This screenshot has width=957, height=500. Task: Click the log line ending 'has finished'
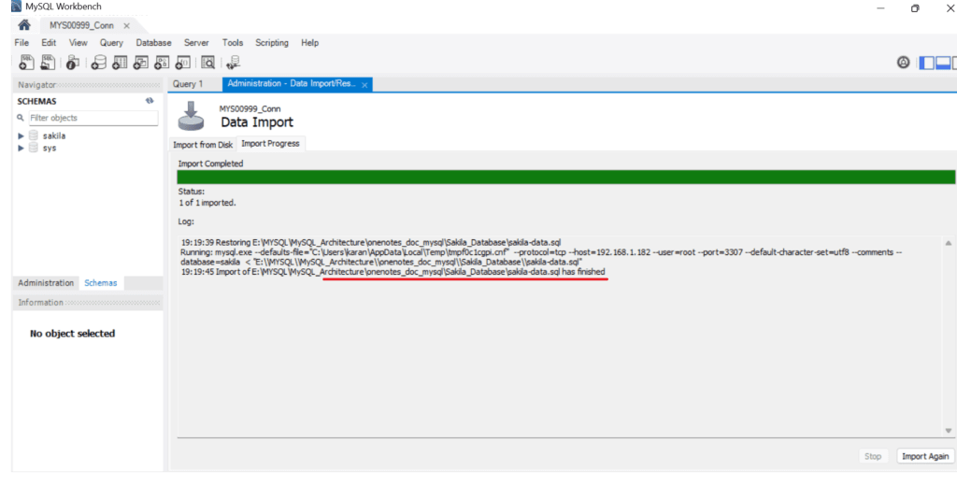(x=393, y=272)
